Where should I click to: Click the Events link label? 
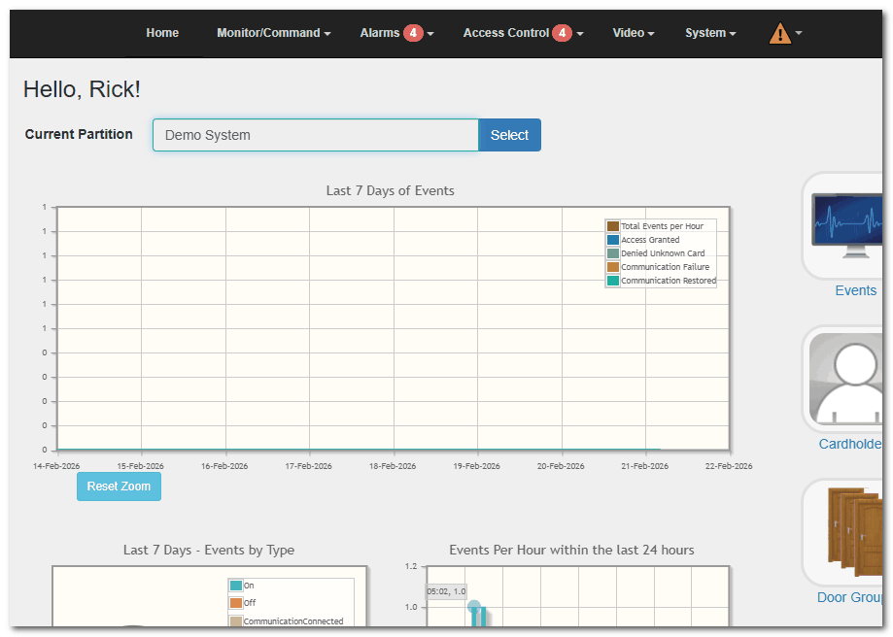855,290
